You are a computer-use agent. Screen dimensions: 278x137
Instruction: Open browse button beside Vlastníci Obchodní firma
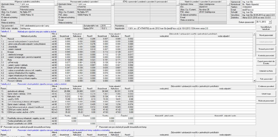tap(228, 4)
